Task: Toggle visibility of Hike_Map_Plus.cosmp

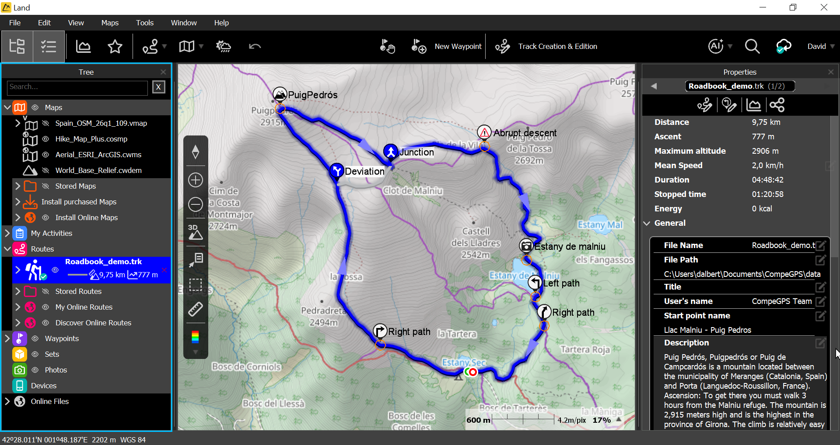Action: pos(45,139)
